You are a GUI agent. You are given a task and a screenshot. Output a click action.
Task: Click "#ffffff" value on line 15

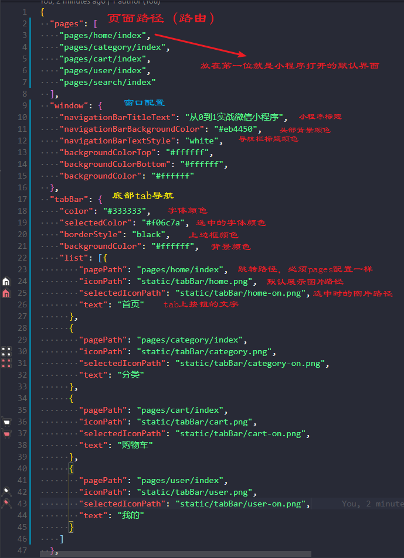pyautogui.click(x=173, y=176)
